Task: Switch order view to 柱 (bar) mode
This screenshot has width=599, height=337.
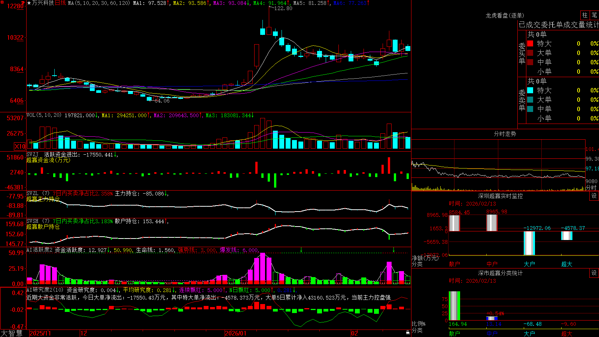Action: (x=585, y=15)
